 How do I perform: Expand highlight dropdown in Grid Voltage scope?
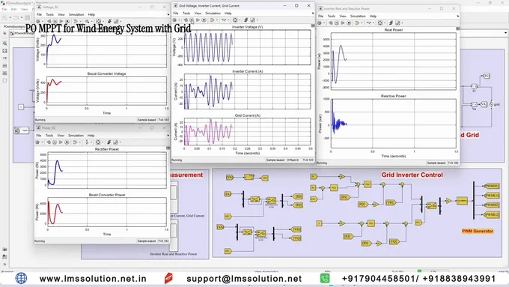click(217, 19)
